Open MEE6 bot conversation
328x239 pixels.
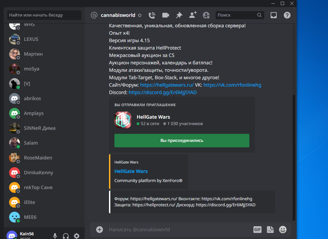(44, 217)
